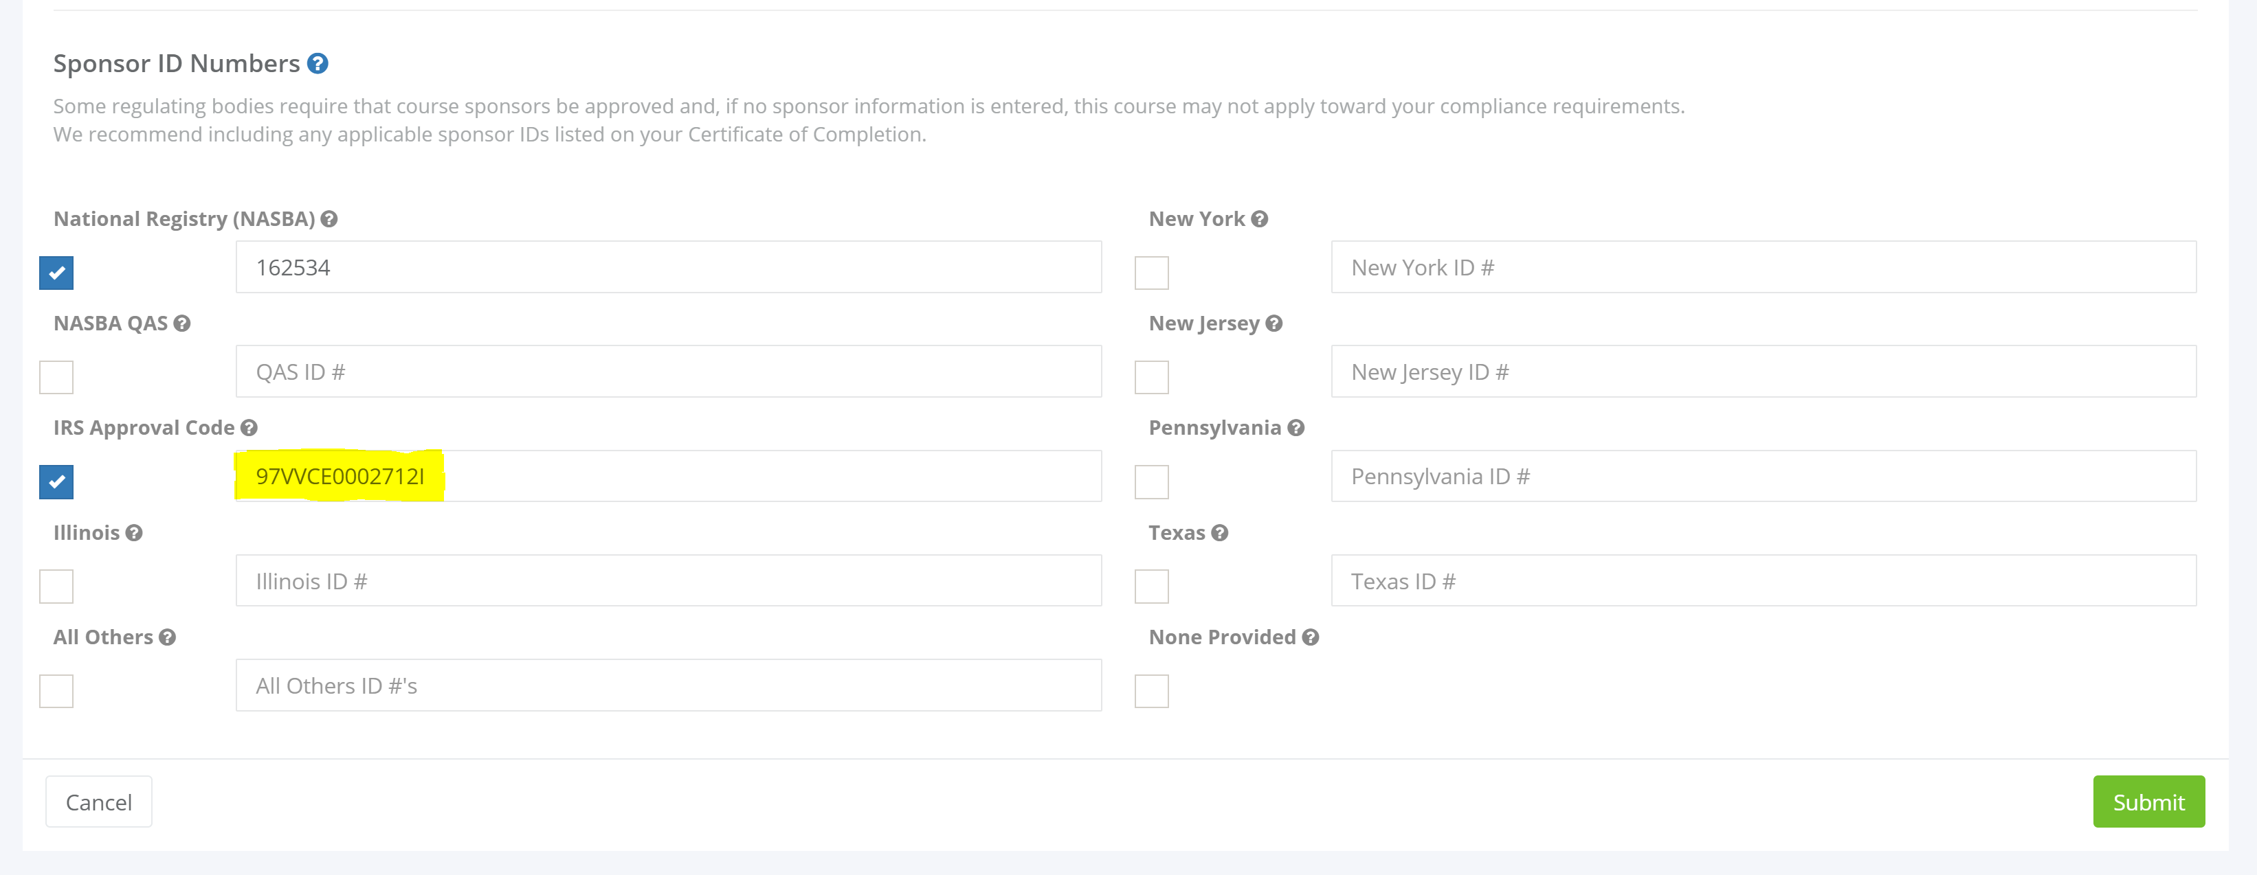Click the All Others ID #'s field
This screenshot has height=875, width=2257.
point(669,685)
